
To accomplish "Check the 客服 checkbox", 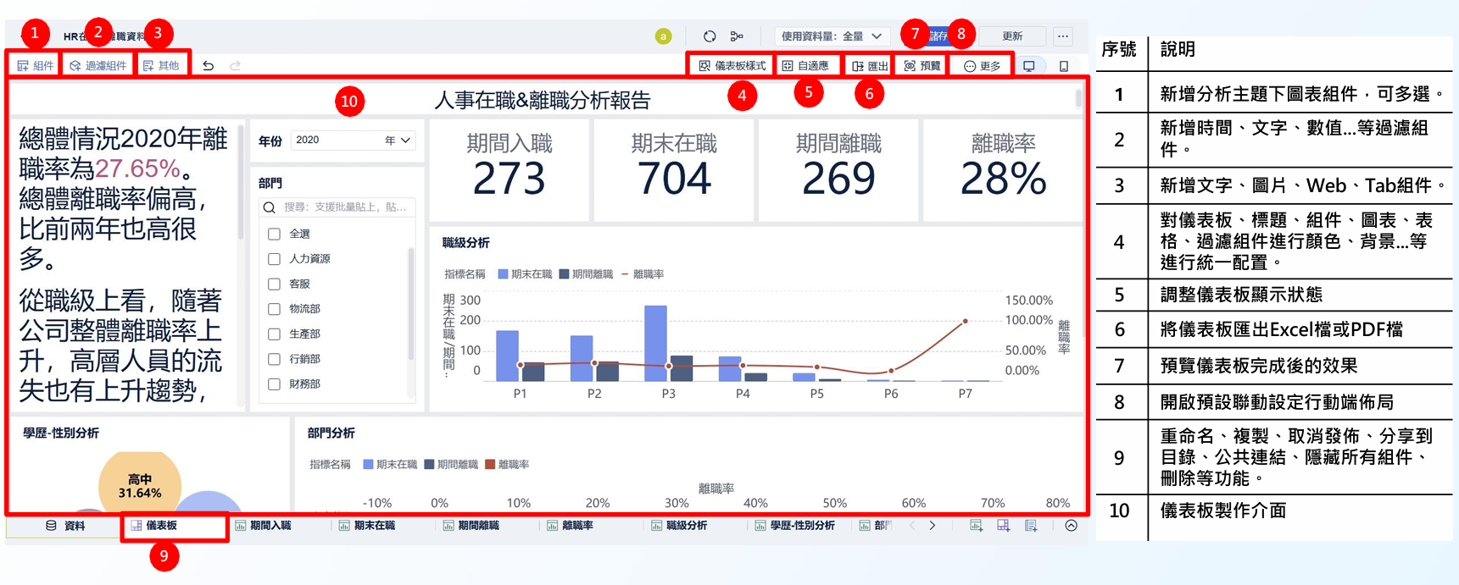I will 274,284.
